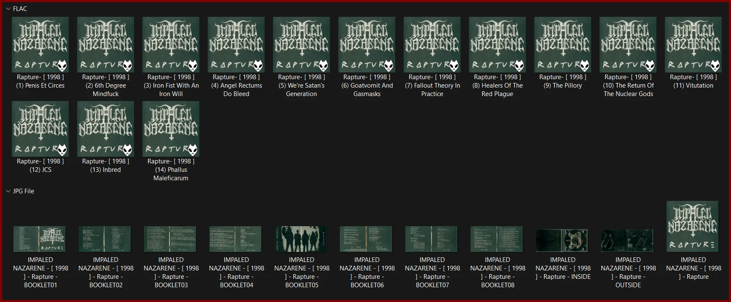
Task: Select the track (9) The Pillory icon
Action: [563, 45]
